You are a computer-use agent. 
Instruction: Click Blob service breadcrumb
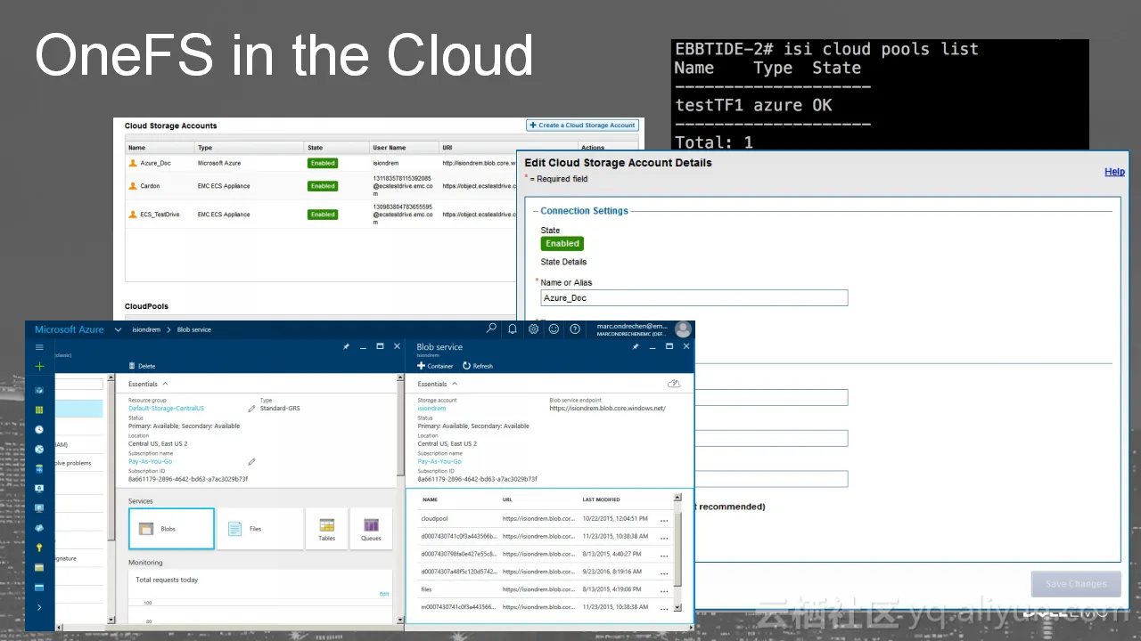[x=194, y=329]
